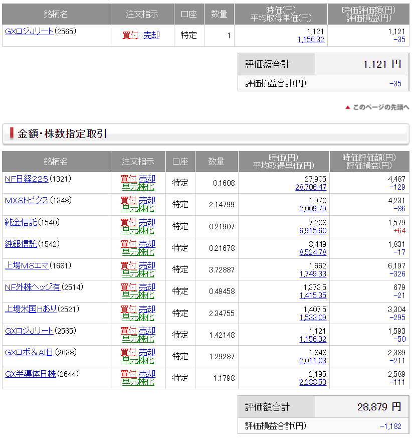Open average cost 2,288.53 link
Screen dimensions: 412x439
[x=313, y=382]
